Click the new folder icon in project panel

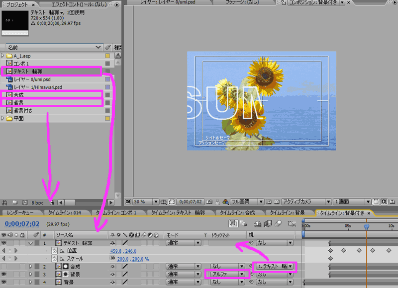tap(15, 203)
